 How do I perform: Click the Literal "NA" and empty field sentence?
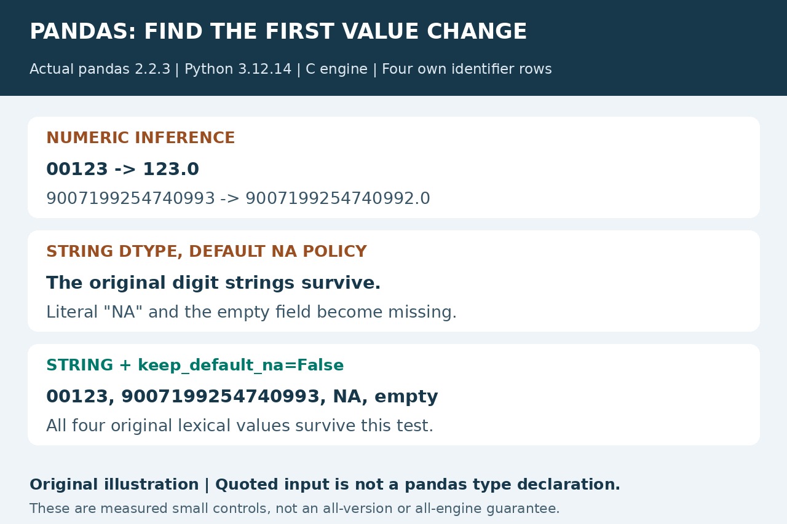pos(251,312)
